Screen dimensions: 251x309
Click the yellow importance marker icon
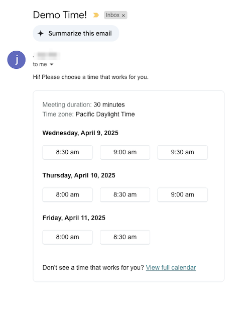[96, 15]
